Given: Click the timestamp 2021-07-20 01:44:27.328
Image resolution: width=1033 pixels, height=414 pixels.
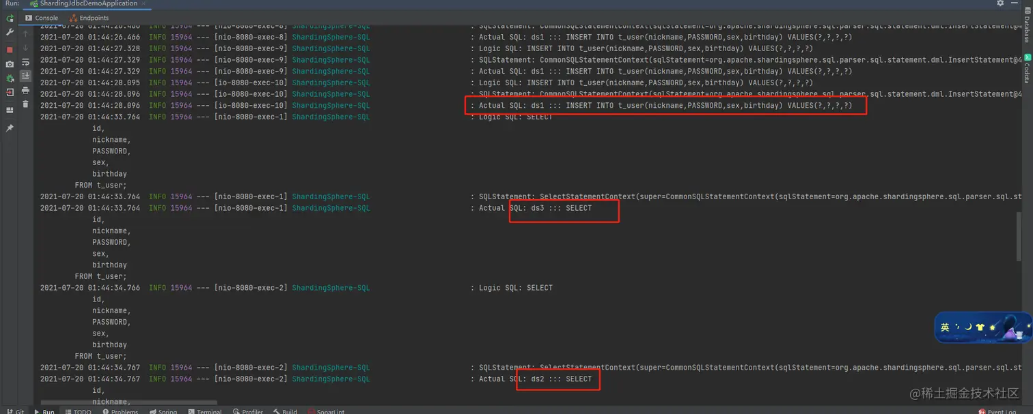Looking at the screenshot, I should click(x=90, y=48).
